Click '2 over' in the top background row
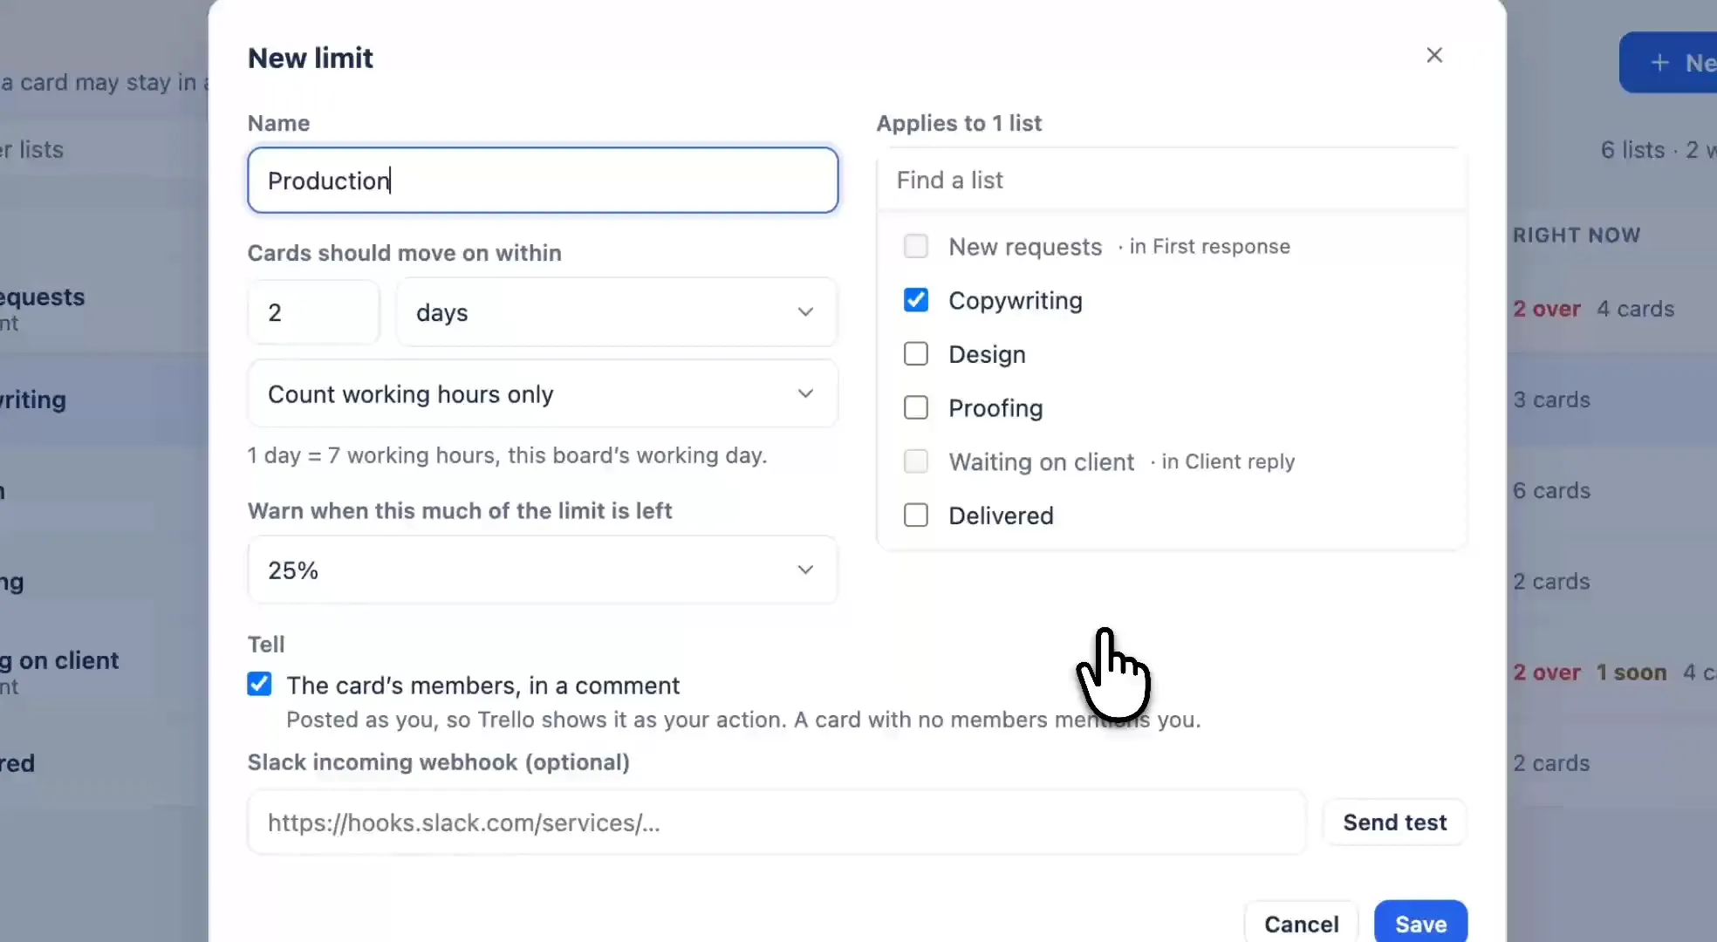This screenshot has height=942, width=1717. 1547,309
